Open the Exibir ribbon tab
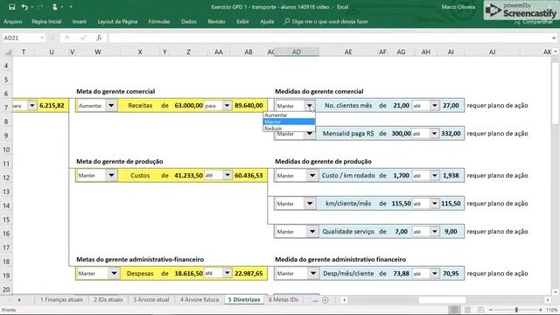 tap(242, 21)
